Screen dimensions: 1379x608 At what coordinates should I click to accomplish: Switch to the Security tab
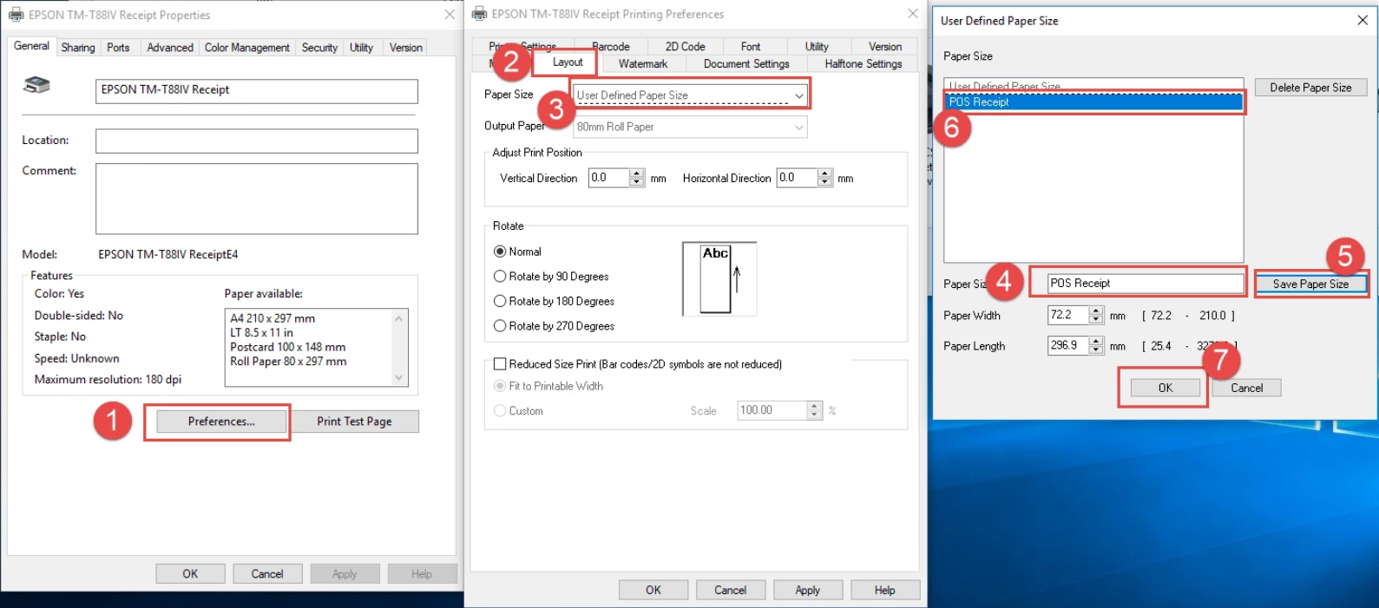point(319,48)
